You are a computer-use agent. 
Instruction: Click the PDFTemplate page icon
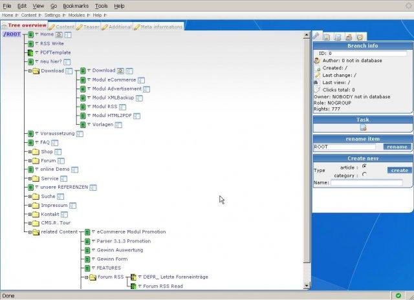30,52
